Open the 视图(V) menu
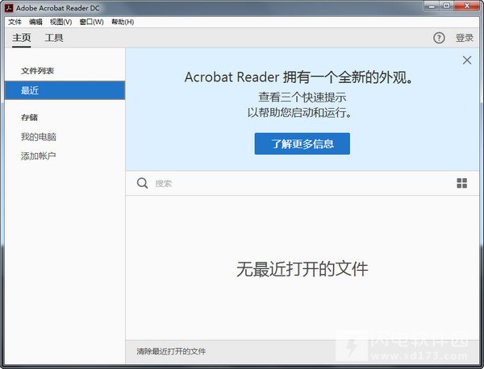The image size is (484, 369). (x=60, y=22)
